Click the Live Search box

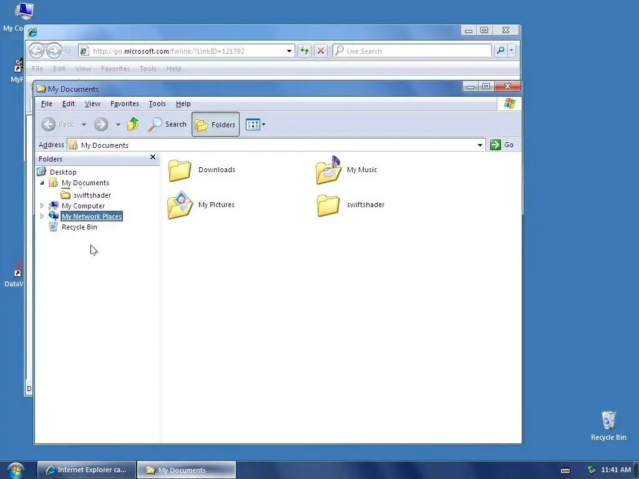click(x=412, y=51)
